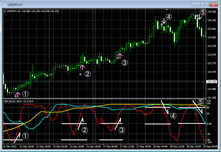Click the 22 Dec 2022 time label
221x152 pixels.
[10, 147]
